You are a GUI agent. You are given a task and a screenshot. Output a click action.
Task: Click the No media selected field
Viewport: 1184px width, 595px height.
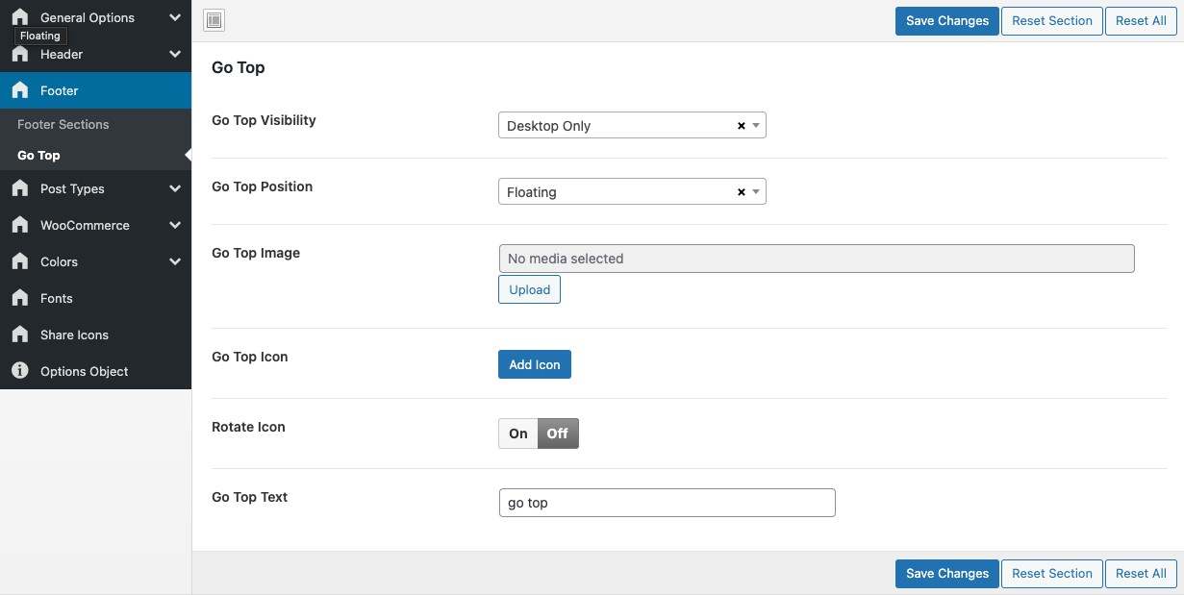click(x=817, y=259)
